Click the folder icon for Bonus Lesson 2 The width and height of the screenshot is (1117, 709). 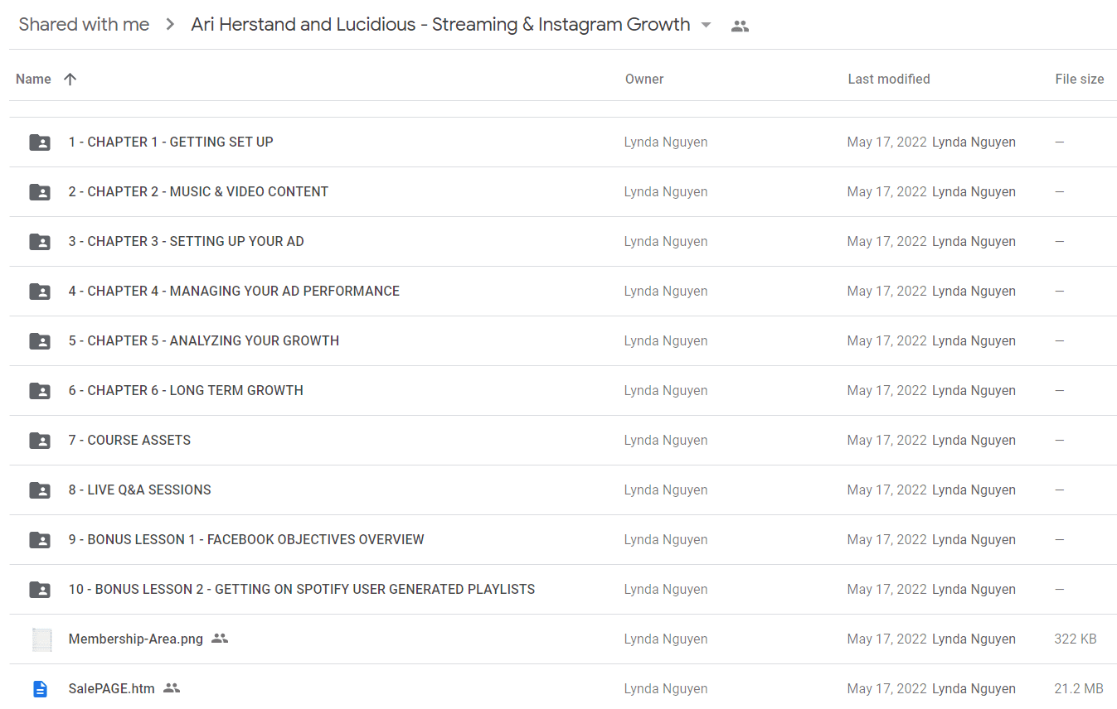click(x=40, y=590)
